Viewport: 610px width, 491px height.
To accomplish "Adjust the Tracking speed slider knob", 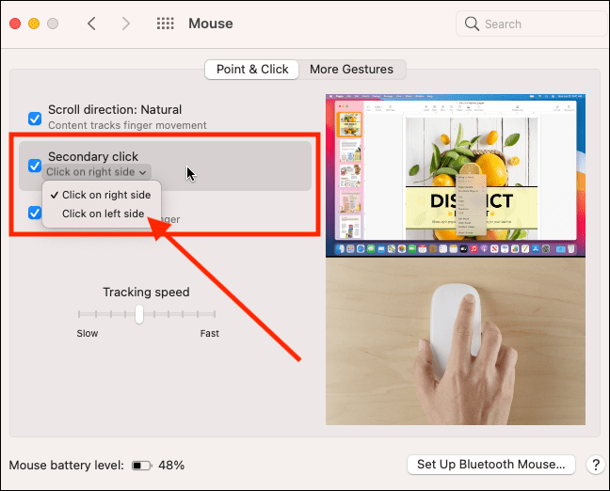I will (139, 314).
